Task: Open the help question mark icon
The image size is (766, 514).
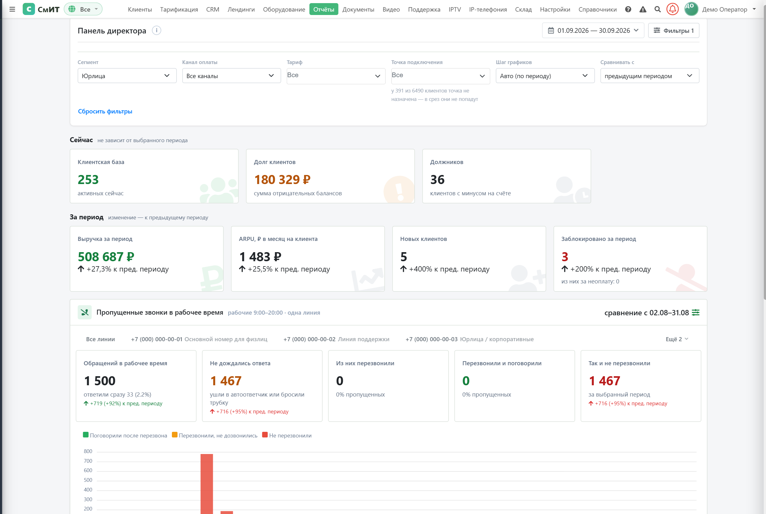Action: coord(628,9)
